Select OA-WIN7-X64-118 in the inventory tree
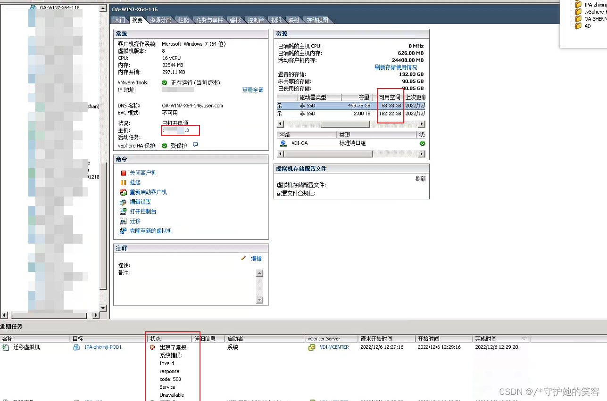 [59, 8]
